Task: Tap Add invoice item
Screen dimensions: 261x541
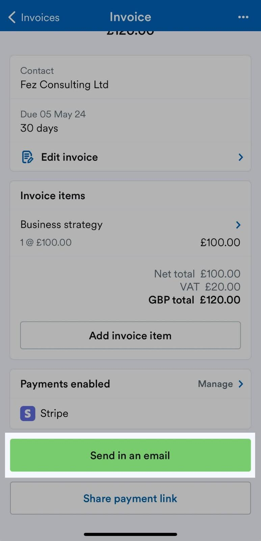Action: pos(130,335)
